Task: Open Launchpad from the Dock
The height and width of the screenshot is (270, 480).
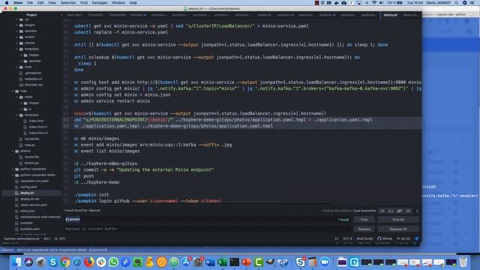Action: click(40, 262)
